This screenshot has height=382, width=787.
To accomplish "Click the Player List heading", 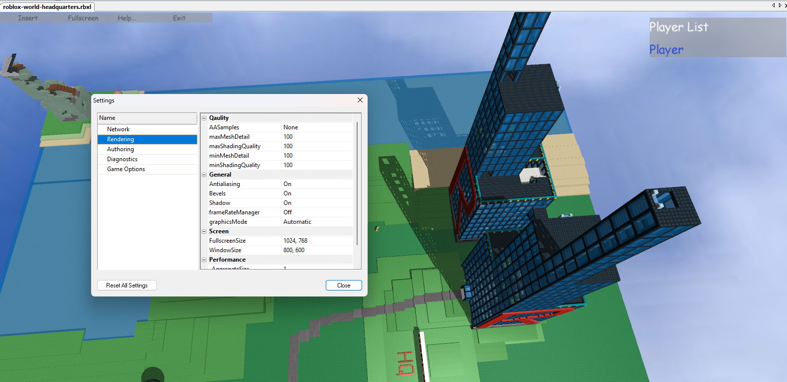I will pos(678,27).
